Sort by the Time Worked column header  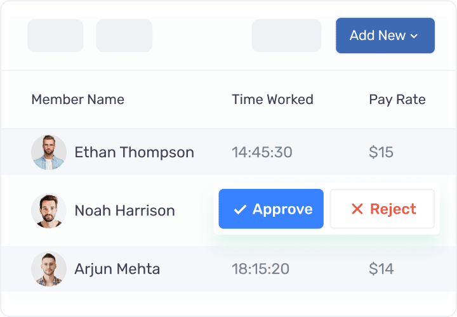(272, 100)
